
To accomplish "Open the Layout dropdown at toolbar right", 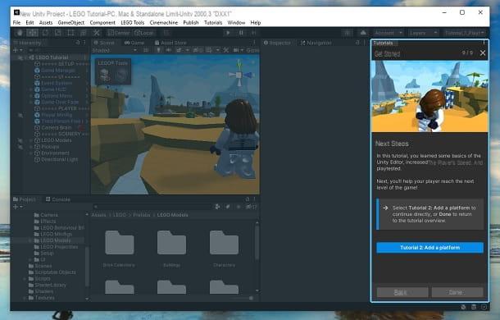I will pos(465,33).
